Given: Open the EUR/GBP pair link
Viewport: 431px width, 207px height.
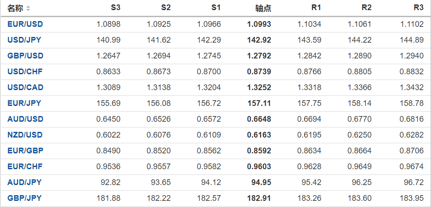Looking at the screenshot, I should coord(25,151).
